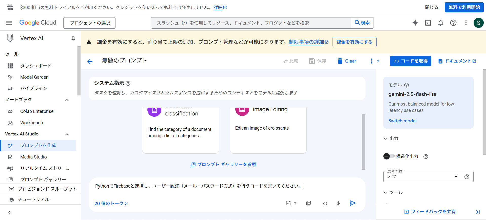Viewport: 486px width, 220px height.
Task: Open help icon for 構造化出力
Action: (426, 156)
